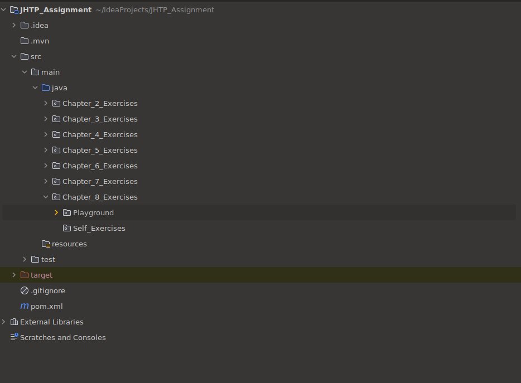
Task: Click the blue java source root icon
Action: 46,88
